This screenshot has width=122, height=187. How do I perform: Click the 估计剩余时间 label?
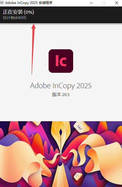click(x=15, y=18)
